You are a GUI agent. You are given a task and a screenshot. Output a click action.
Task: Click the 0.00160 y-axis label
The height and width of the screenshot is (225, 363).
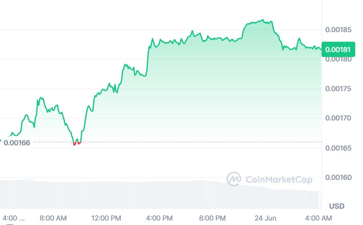click(x=337, y=177)
